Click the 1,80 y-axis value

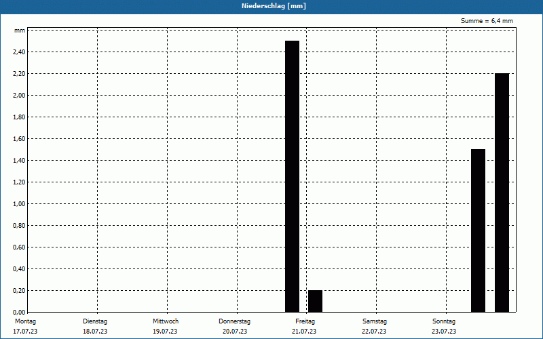pyautogui.click(x=19, y=117)
